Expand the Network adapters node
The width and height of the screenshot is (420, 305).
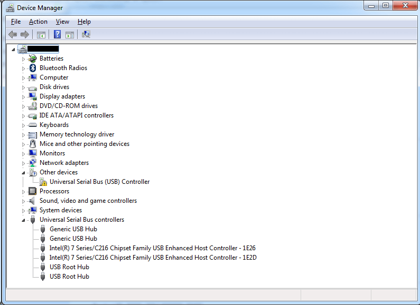pos(23,163)
